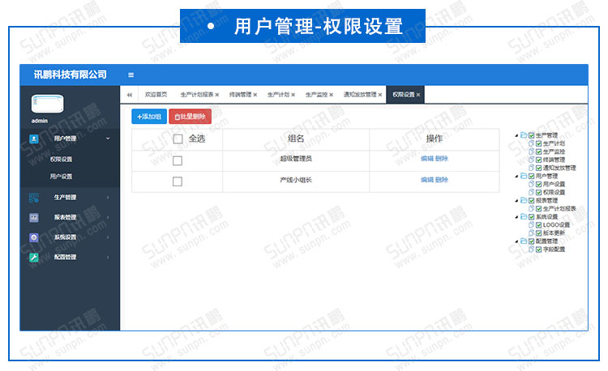Expand the 报表管理 sidebar menu arrow
The width and height of the screenshot is (608, 371).
pos(108,217)
